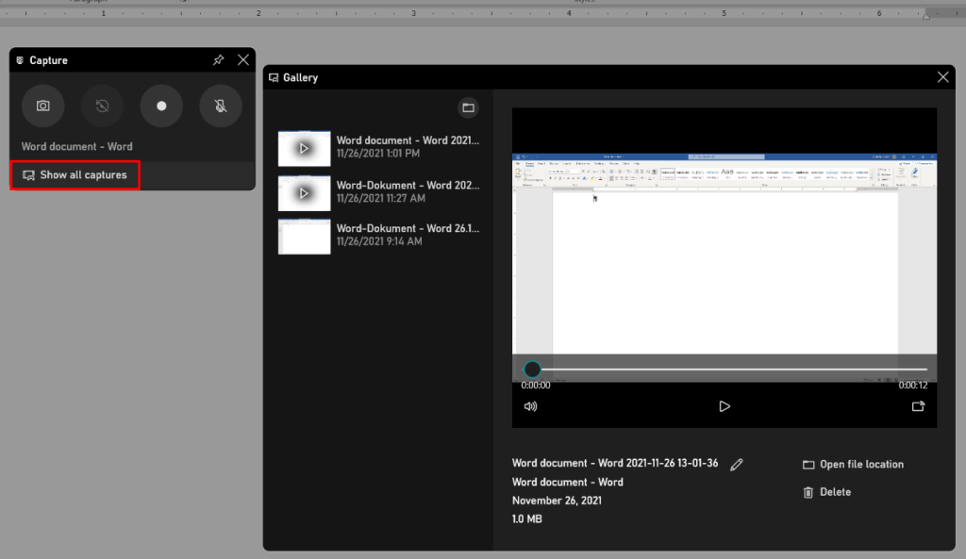
Task: Select the record last 30 seconds icon
Action: coord(102,106)
